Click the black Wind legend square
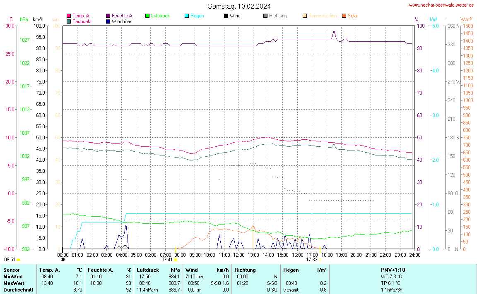Viewport: 477px width, 294px height. (x=226, y=16)
